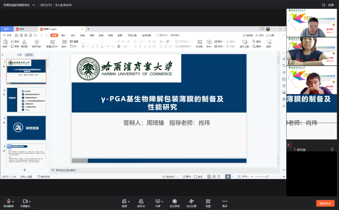The image size is (339, 210).
Task: Click the 全屏 fullscreen icon
Action: pyautogui.click(x=324, y=5)
